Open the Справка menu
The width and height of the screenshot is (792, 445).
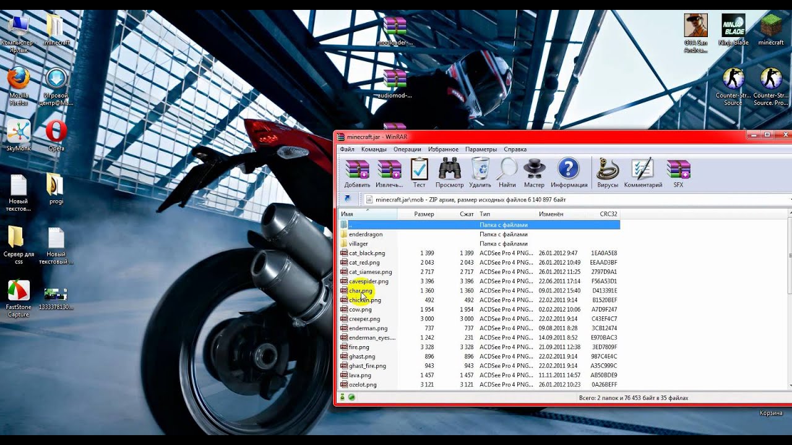pos(515,149)
